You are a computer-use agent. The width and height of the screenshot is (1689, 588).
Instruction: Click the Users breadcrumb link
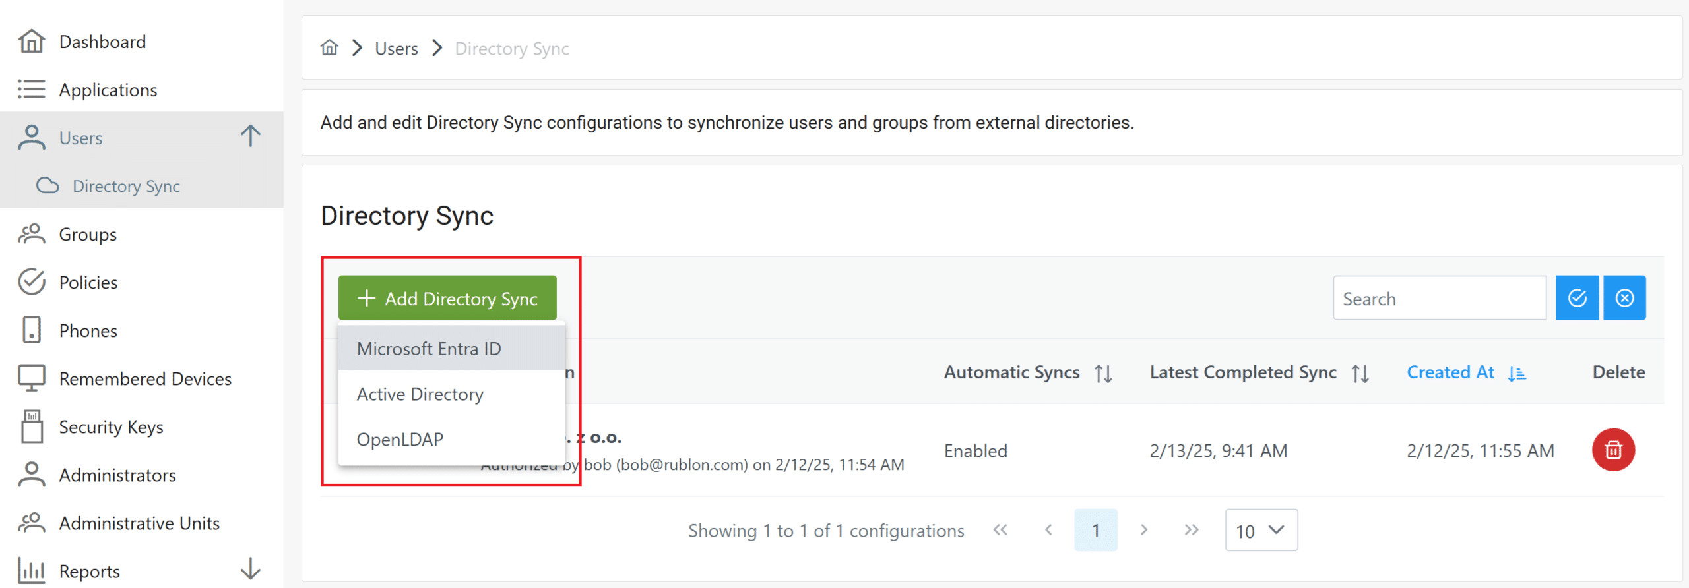click(397, 49)
